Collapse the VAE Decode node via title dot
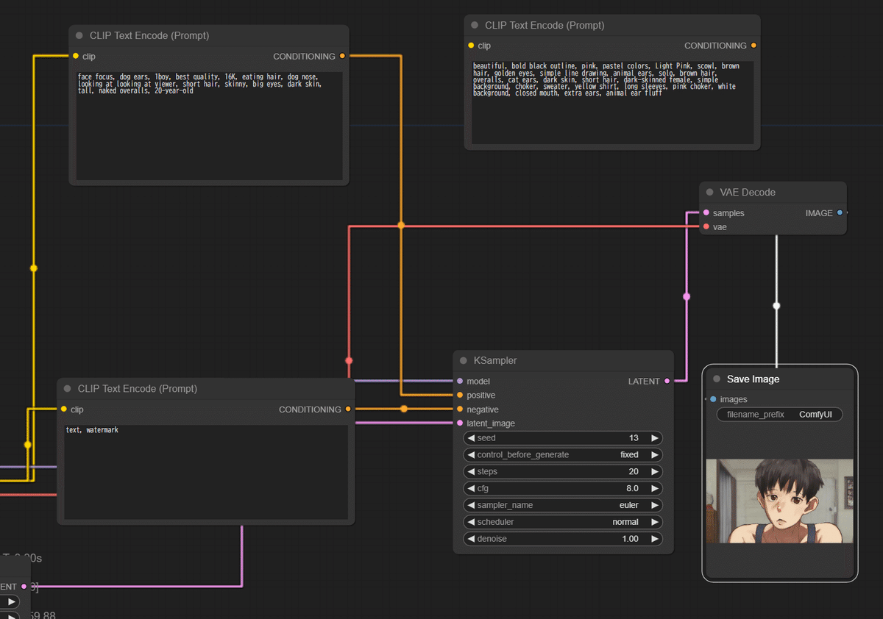883x619 pixels. (710, 193)
